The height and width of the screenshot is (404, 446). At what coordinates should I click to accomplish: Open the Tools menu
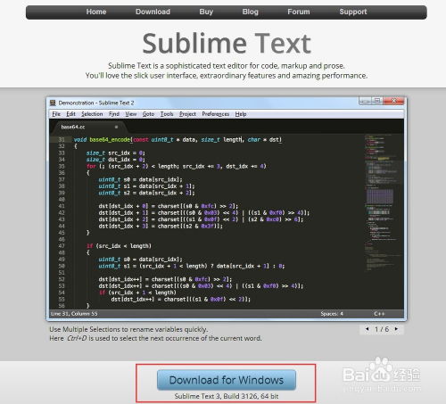167,114
